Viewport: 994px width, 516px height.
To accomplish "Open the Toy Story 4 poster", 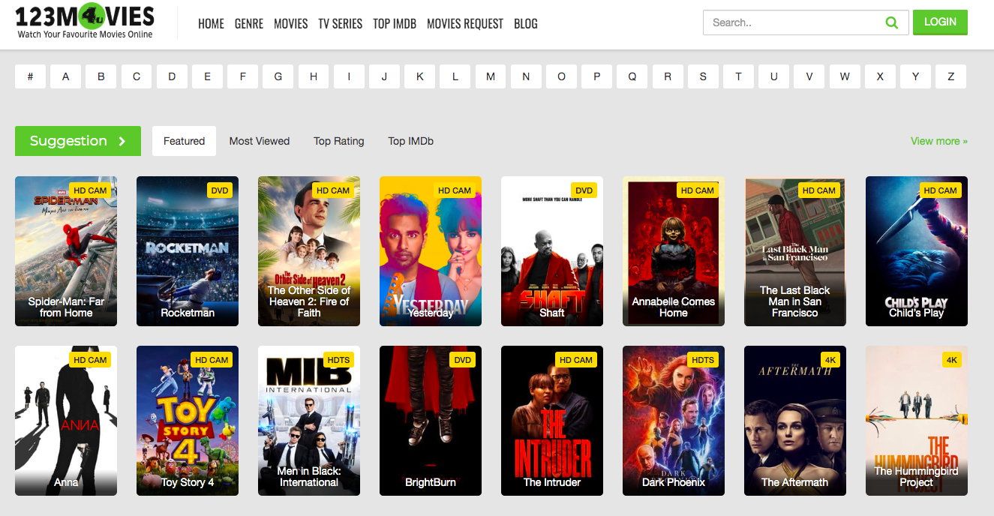I will (188, 421).
